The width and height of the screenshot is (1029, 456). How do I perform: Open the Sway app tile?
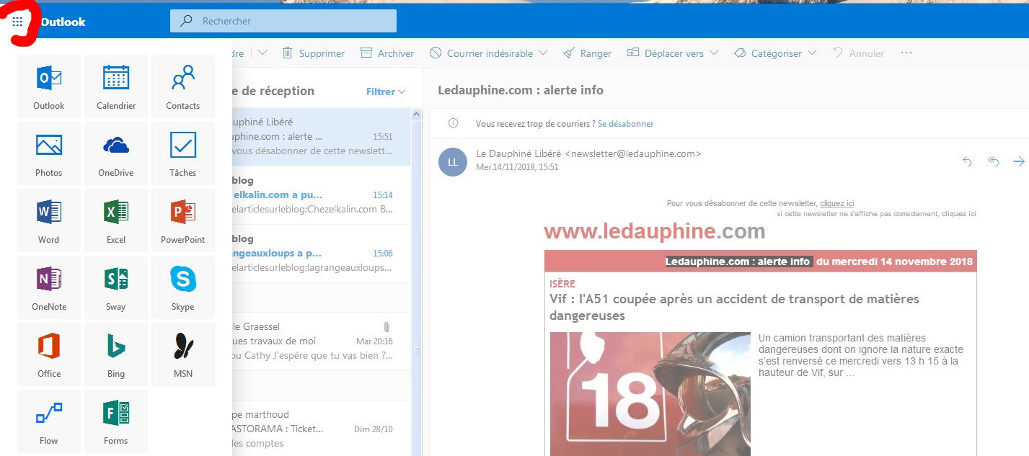[116, 287]
